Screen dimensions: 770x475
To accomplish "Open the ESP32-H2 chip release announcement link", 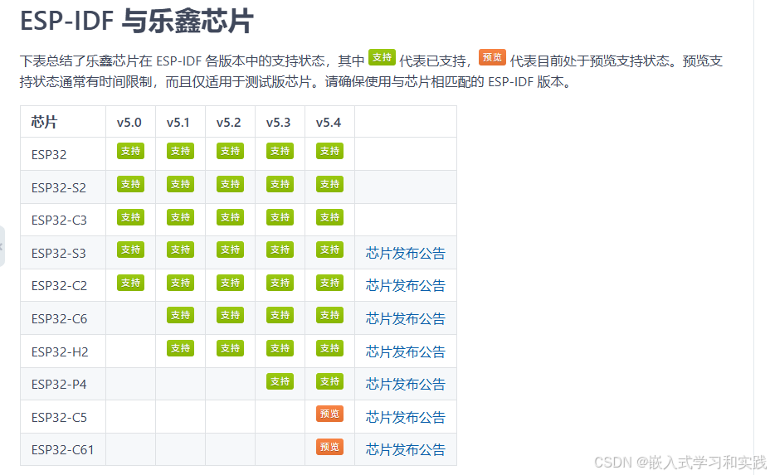I will coord(405,351).
